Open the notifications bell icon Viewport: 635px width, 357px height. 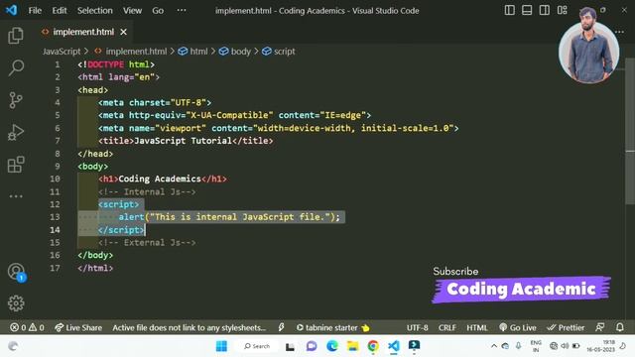pyautogui.click(x=619, y=327)
